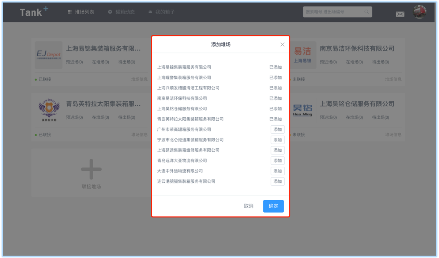Click 预进场(0) on 南京易洁 card

(x=329, y=62)
